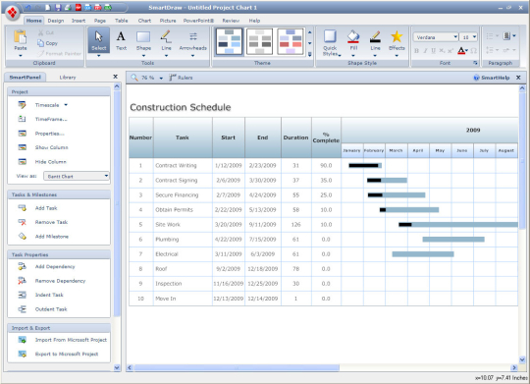Open the Design ribbon tab
The width and height of the screenshot is (530, 384).
point(56,21)
